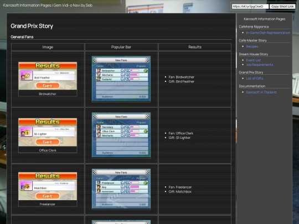The width and height of the screenshot is (299, 224).
Task: Click the Freelancer Results image
Action: point(48,186)
